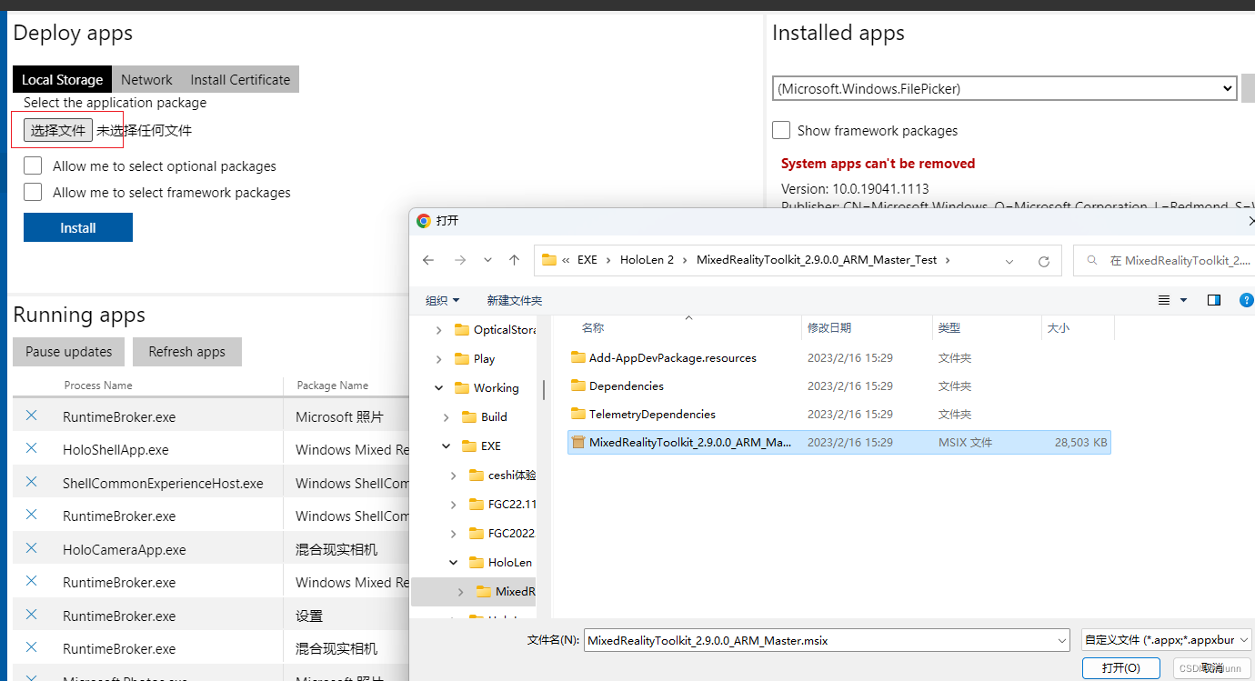Click the blue Install button
This screenshot has width=1255, height=681.
click(78, 227)
